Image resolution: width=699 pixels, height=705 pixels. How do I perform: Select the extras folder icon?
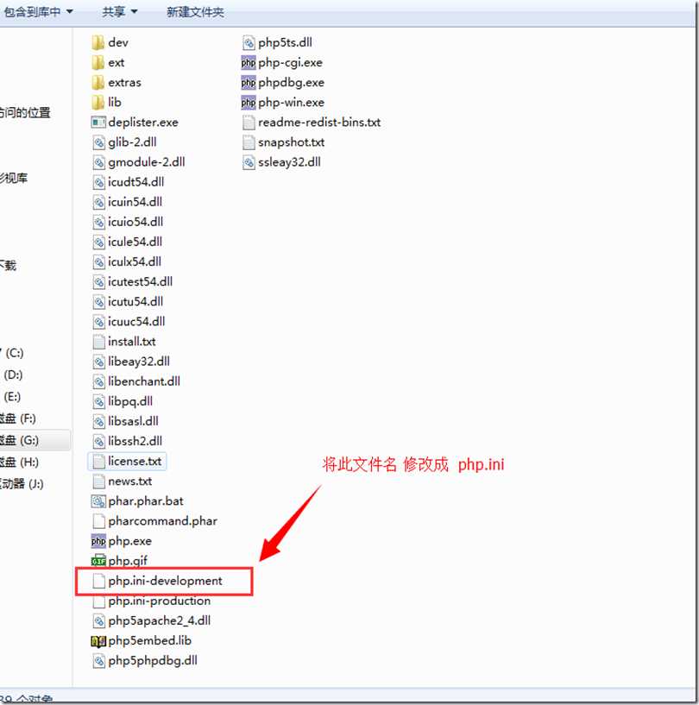tap(98, 82)
